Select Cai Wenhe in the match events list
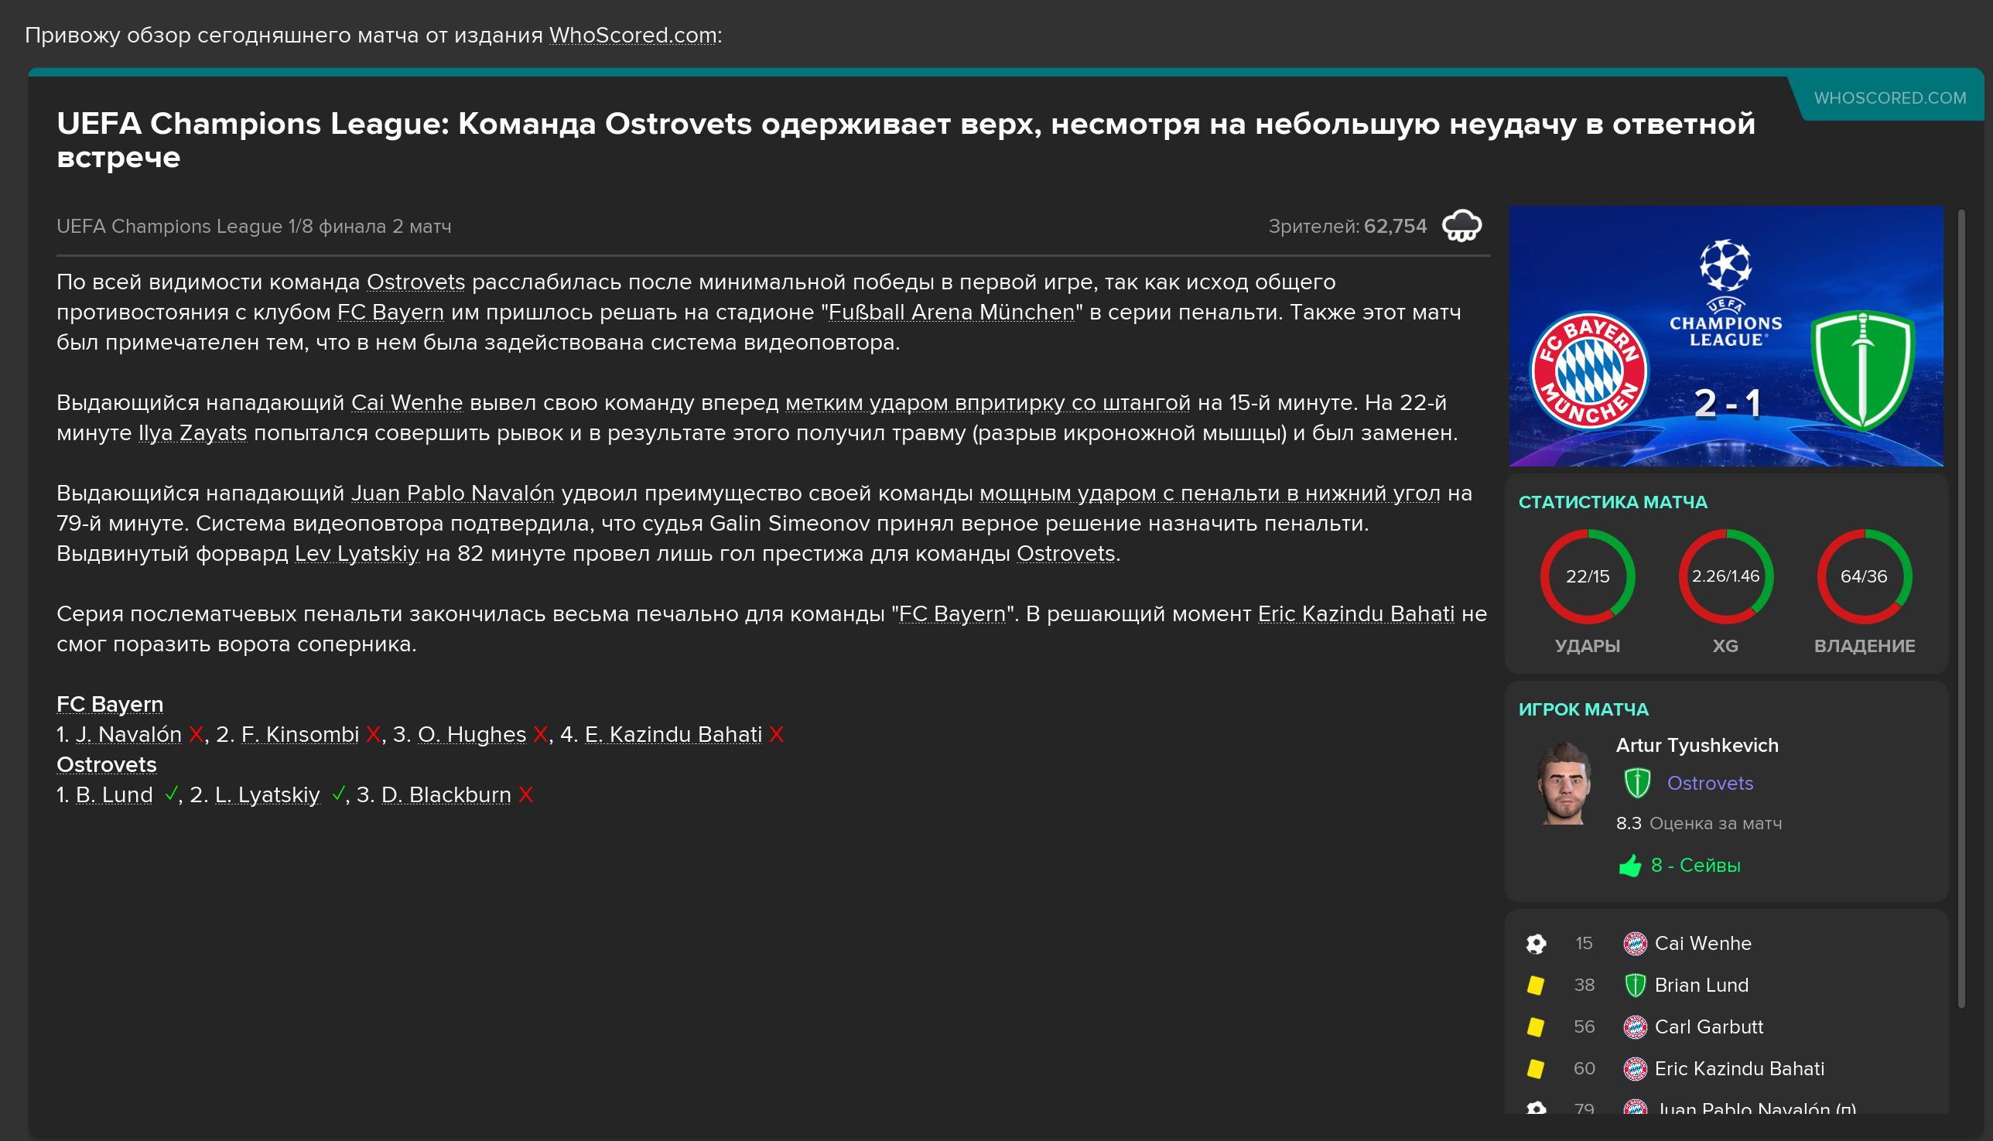Image resolution: width=1993 pixels, height=1141 pixels. pyautogui.click(x=1702, y=944)
